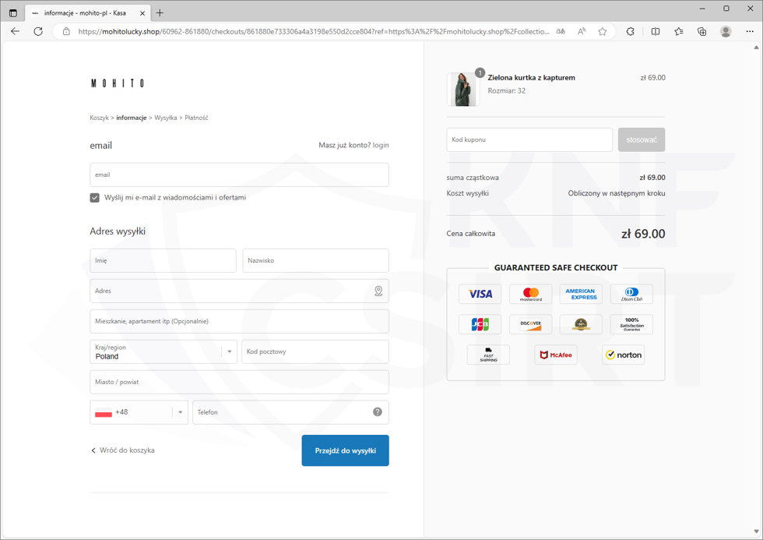Click the phone field help question icon

coord(378,412)
